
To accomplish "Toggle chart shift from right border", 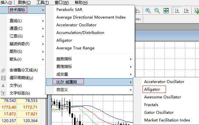I will 186,11.
